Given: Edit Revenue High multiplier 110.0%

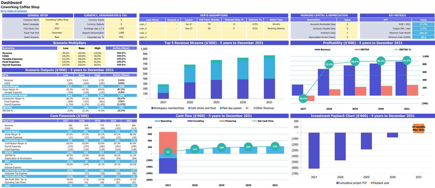Looking at the screenshot, I should point(97,53).
